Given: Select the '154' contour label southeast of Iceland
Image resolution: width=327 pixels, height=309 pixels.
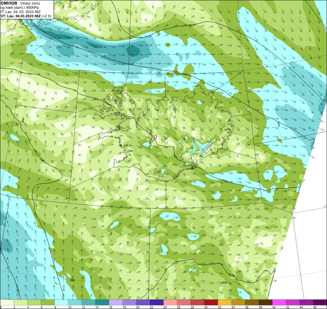Looking at the screenshot, I should pyautogui.click(x=225, y=181).
